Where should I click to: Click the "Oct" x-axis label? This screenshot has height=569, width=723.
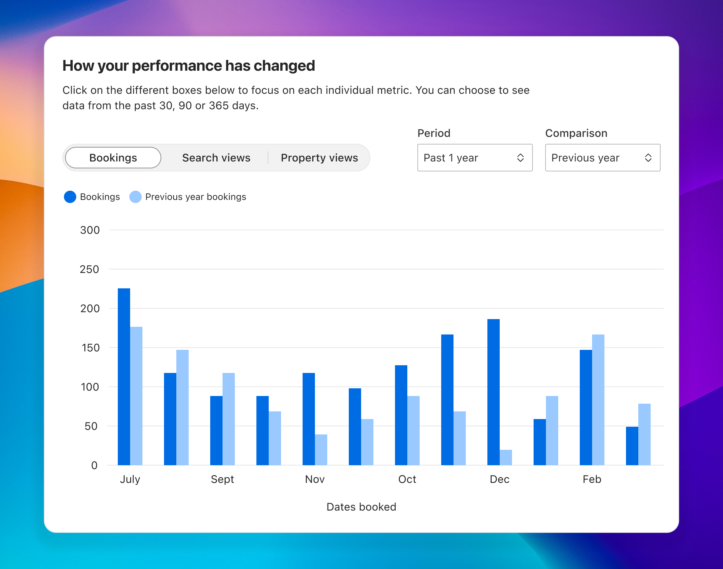[407, 479]
